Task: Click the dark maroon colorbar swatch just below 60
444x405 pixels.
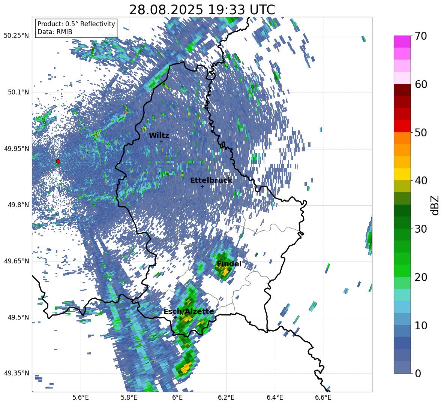Action: (x=402, y=90)
